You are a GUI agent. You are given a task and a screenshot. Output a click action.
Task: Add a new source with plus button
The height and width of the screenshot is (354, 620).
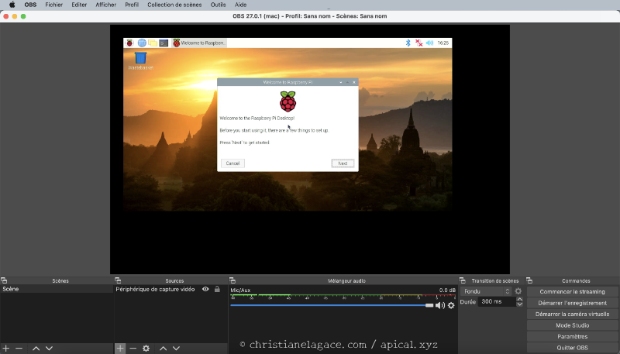(x=120, y=348)
